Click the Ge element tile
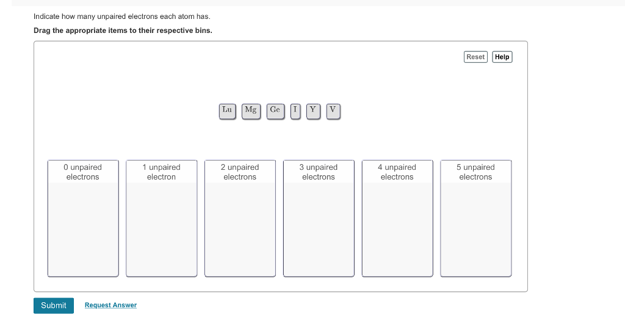Viewport: 625px width, 331px height. [x=275, y=111]
